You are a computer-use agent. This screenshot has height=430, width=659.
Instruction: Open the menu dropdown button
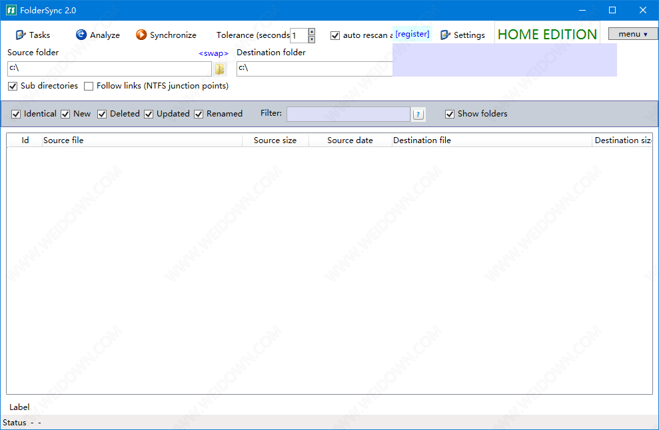[x=633, y=34]
